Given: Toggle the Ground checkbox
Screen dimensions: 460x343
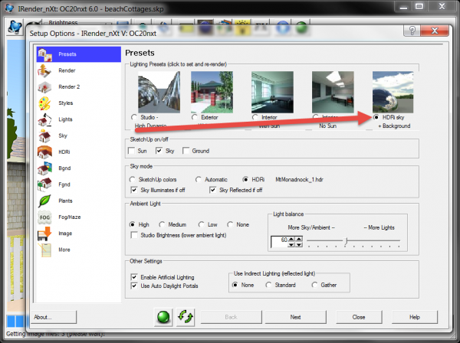Looking at the screenshot, I should (x=186, y=151).
